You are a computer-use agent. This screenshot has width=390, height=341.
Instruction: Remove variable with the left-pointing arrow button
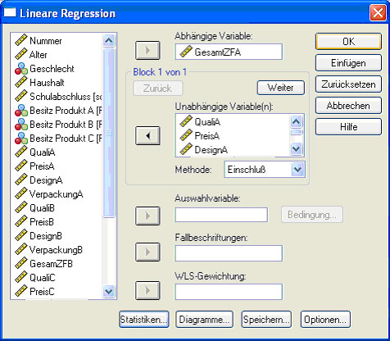point(147,135)
